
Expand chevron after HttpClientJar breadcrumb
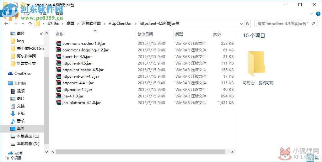tap(136, 24)
